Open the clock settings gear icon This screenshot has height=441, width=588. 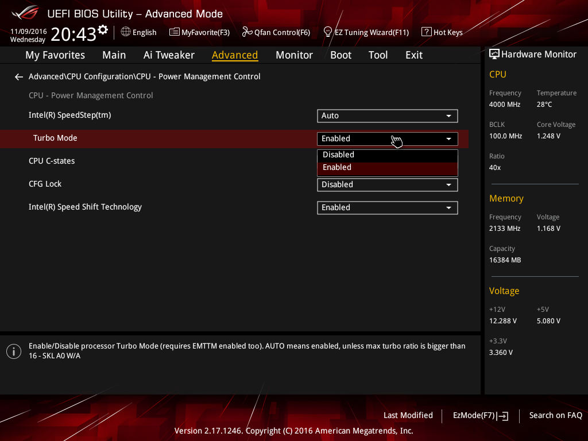(x=103, y=29)
